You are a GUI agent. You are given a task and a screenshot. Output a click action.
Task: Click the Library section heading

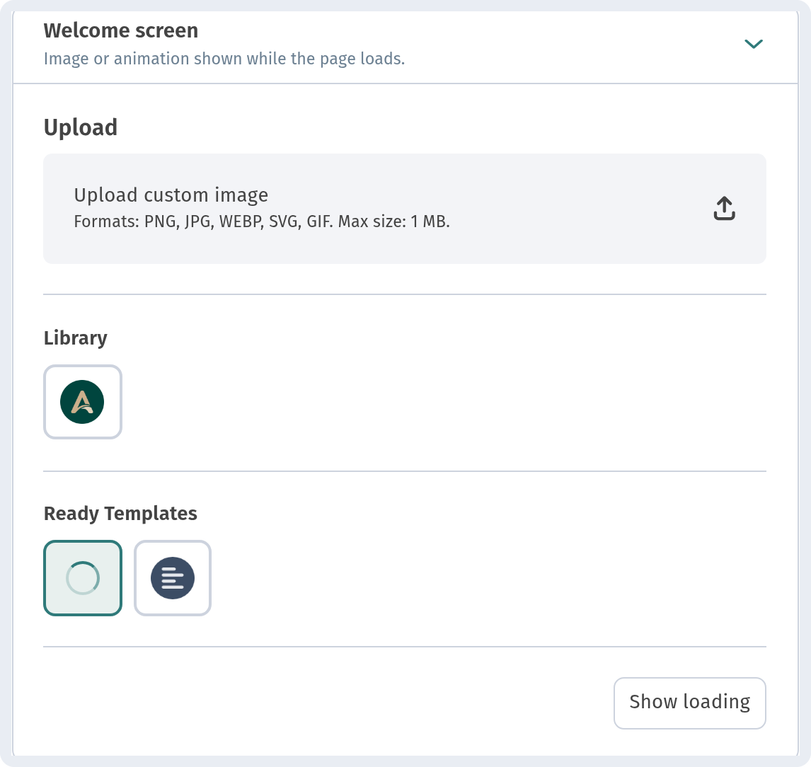click(76, 338)
